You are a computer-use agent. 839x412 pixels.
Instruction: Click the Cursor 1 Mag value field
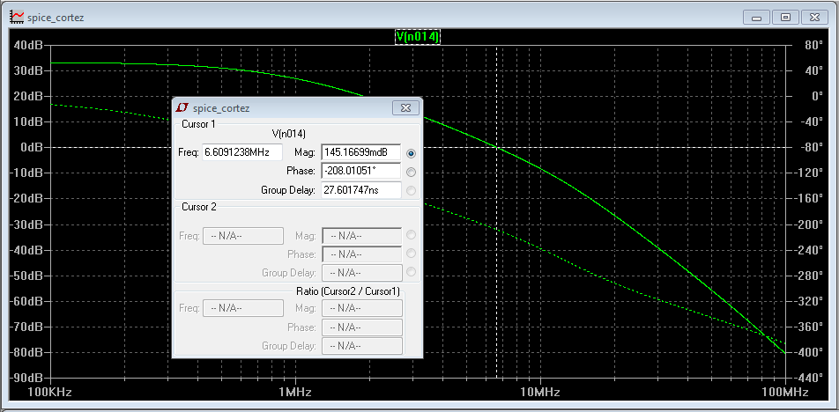(361, 151)
